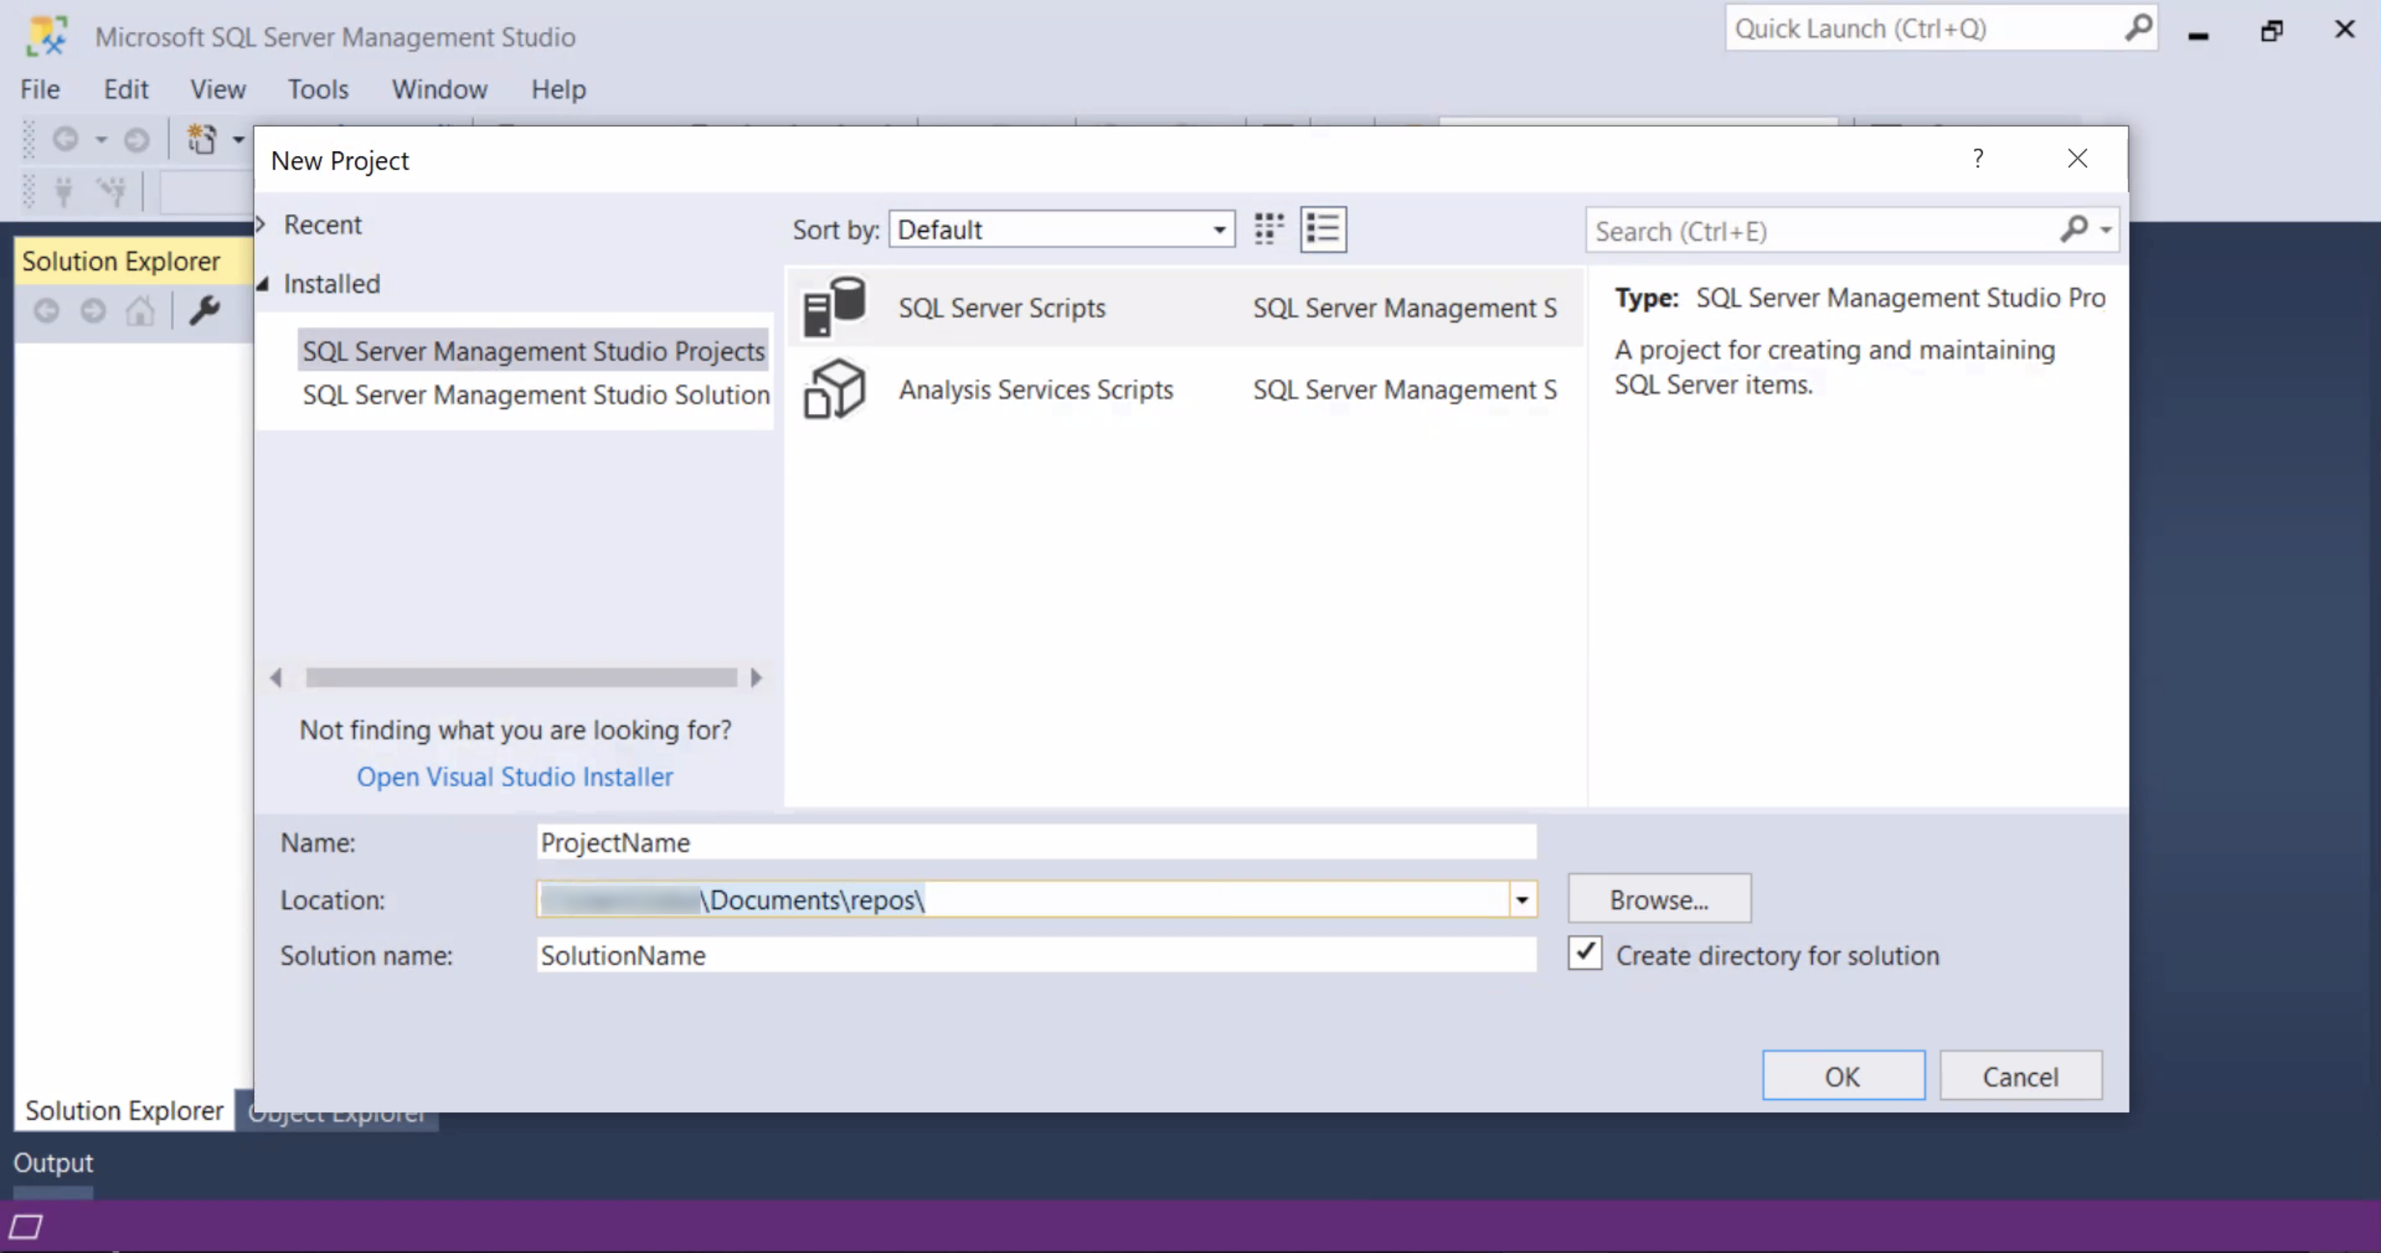Click the Navigate Backward toolbar arrow
2381x1253 pixels.
pyautogui.click(x=65, y=140)
